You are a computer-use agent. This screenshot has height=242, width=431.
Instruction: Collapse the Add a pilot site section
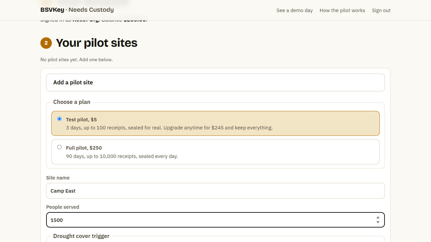click(215, 82)
